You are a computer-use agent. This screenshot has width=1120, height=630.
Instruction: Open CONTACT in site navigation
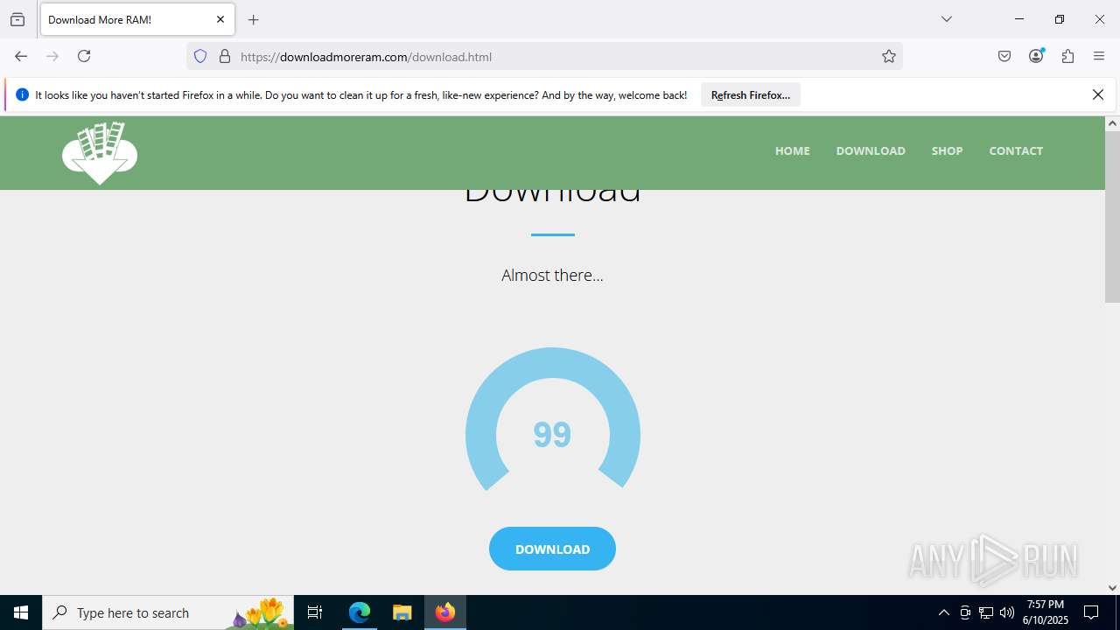tap(1016, 150)
